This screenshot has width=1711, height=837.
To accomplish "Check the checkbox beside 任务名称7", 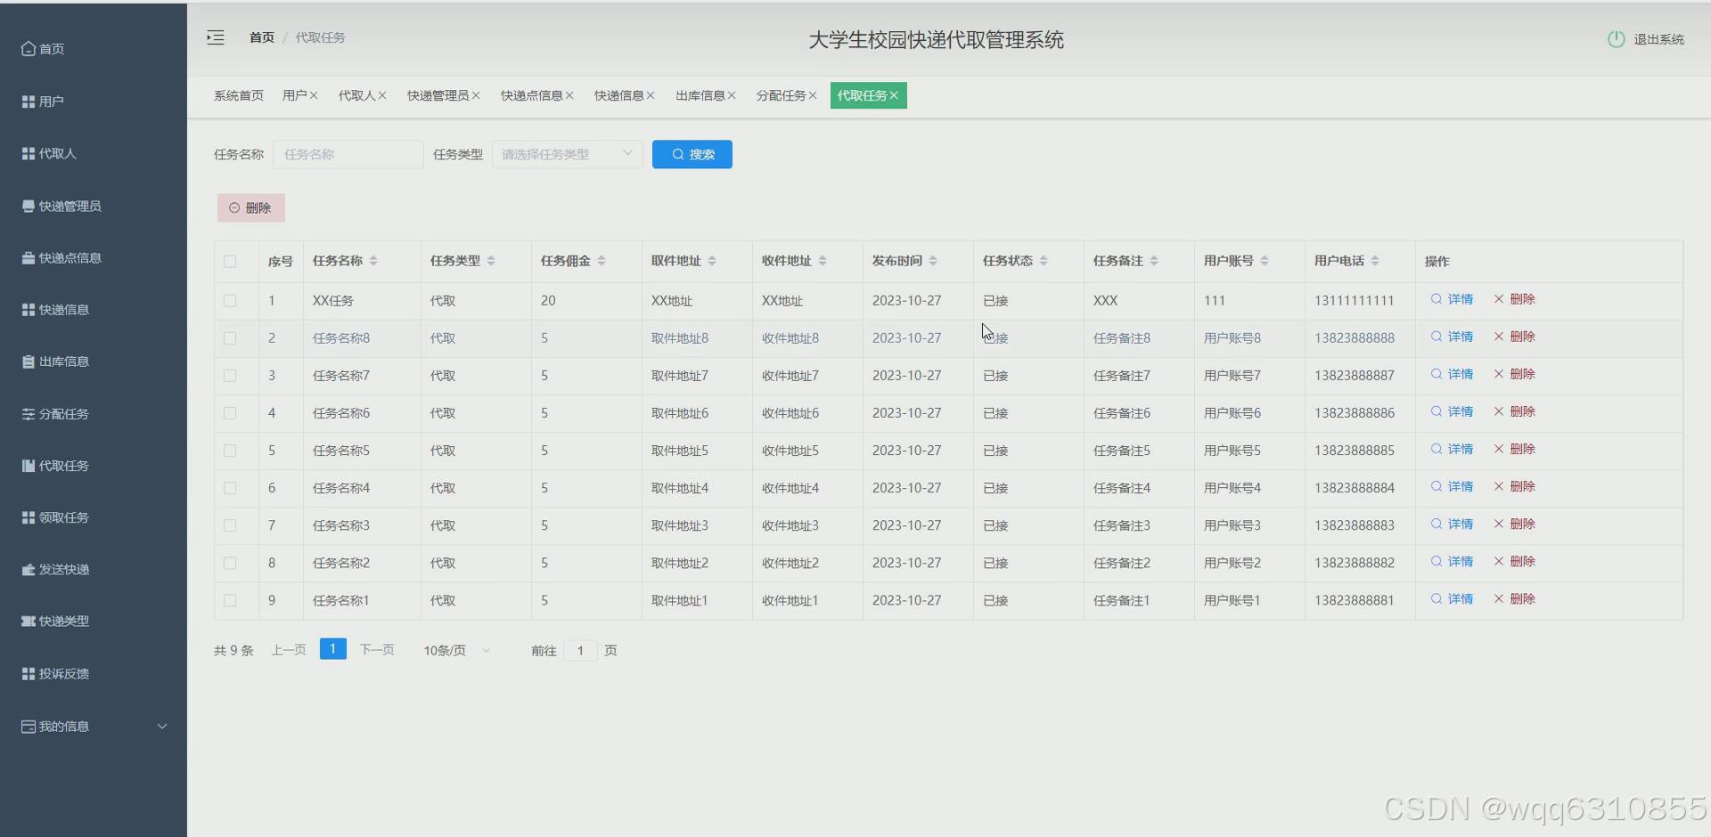I will [230, 376].
